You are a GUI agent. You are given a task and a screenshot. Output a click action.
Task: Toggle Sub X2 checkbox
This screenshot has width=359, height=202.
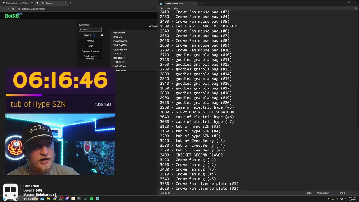pos(102,35)
